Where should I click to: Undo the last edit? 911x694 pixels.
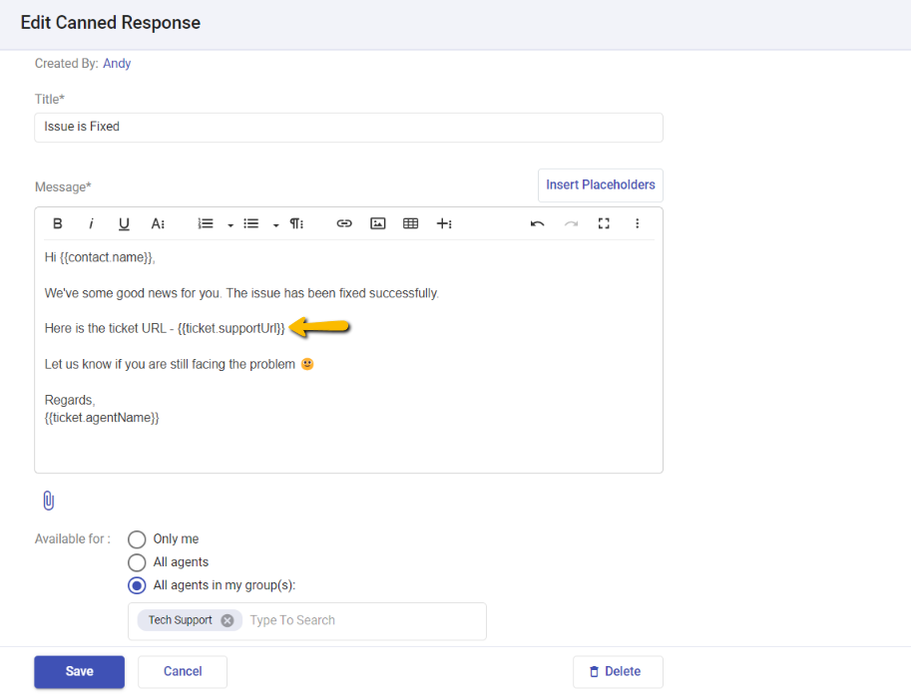click(538, 223)
